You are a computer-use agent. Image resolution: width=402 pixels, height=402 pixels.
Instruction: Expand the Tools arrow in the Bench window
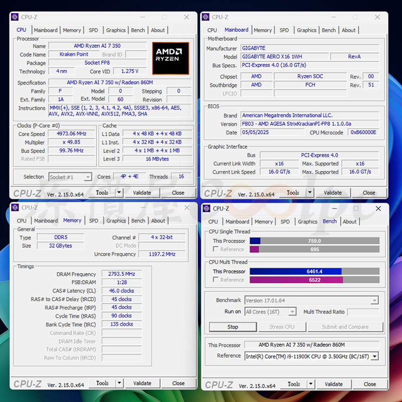311,384
